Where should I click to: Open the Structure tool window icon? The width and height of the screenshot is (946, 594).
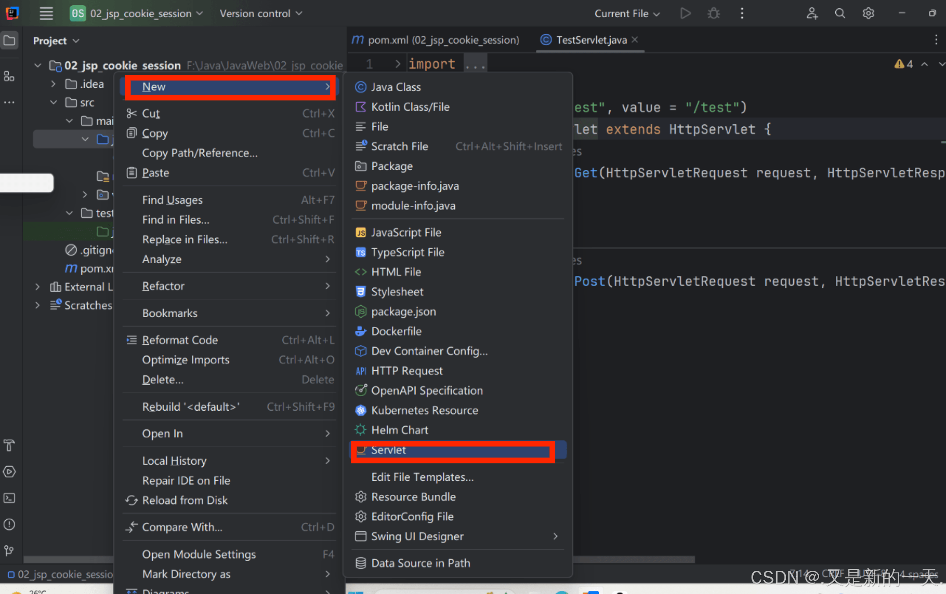coord(9,76)
